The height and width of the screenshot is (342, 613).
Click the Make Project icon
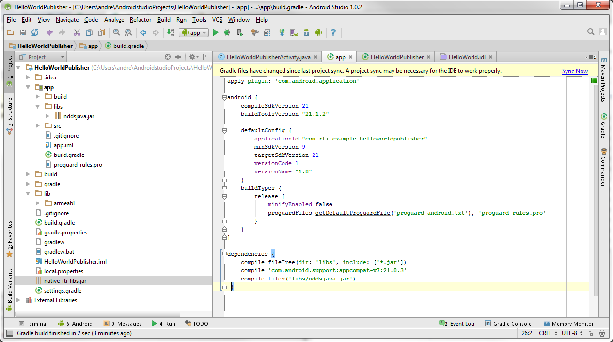(171, 32)
